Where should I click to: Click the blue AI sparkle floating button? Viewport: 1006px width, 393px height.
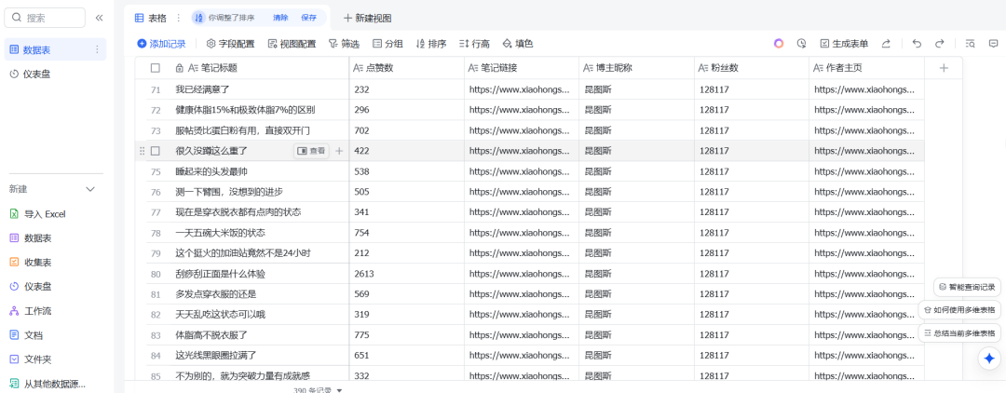(x=989, y=358)
